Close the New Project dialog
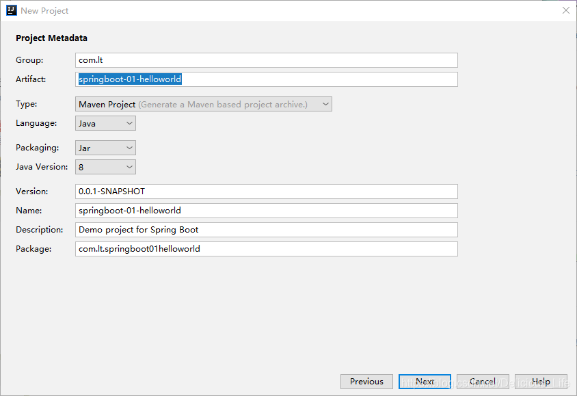 tap(565, 10)
